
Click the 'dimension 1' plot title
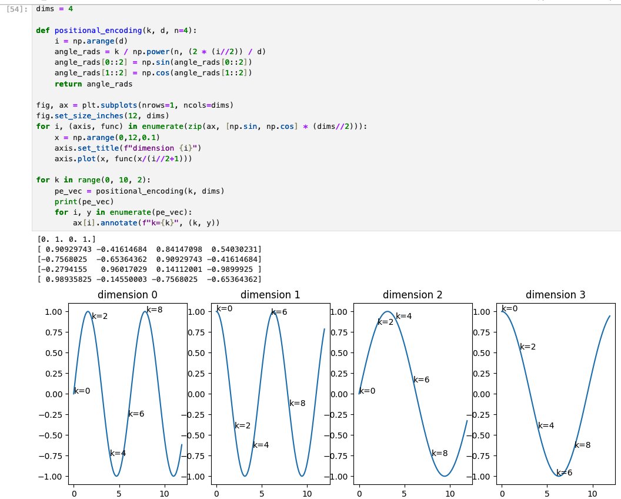pos(270,295)
